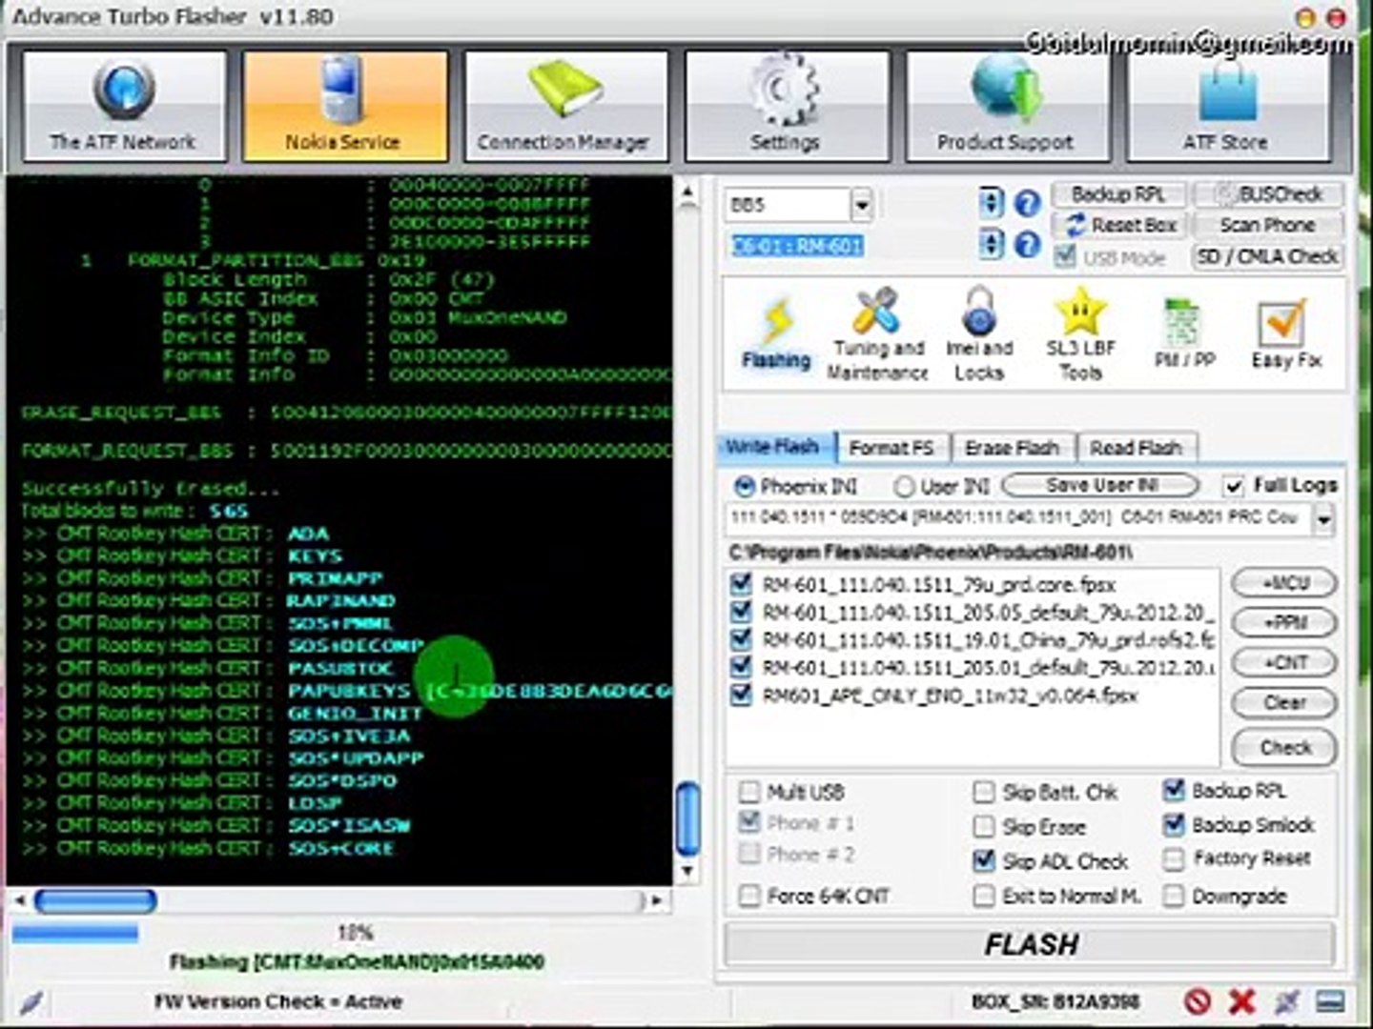Click Save User INI button
The height and width of the screenshot is (1029, 1373).
pos(1101,485)
